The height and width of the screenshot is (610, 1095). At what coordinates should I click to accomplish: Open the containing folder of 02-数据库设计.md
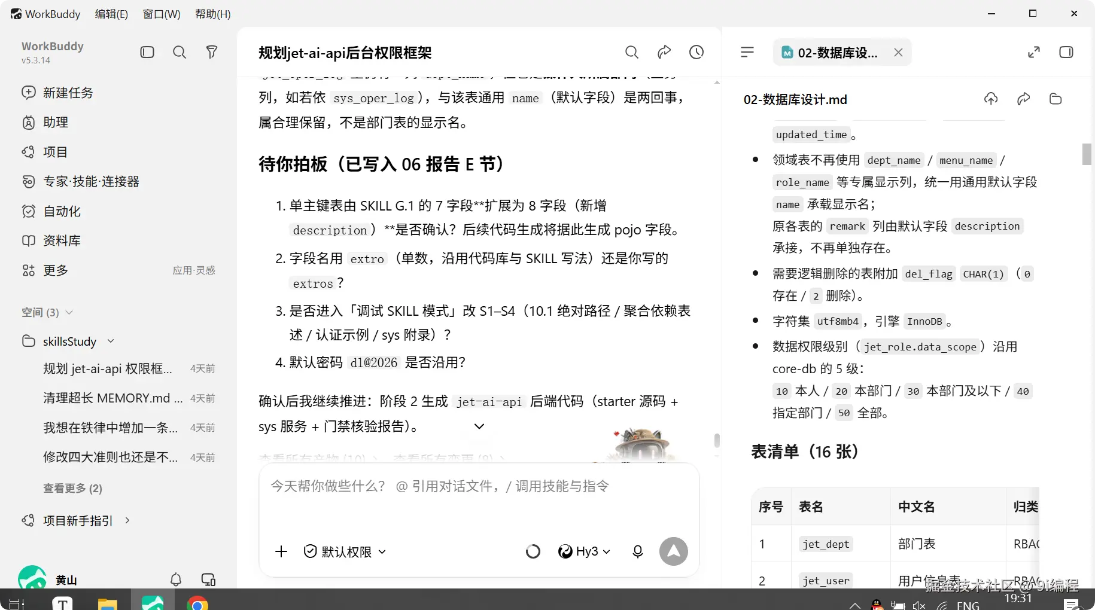click(x=1056, y=99)
